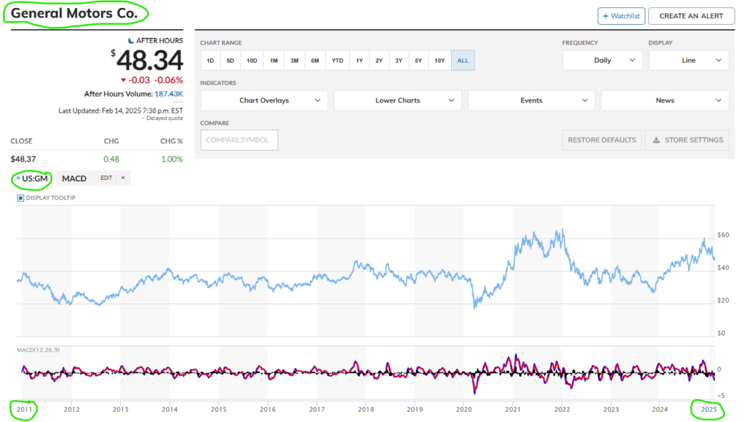Click the 2022 x-axis year label
Screen dimensions: 750x422
(562, 409)
